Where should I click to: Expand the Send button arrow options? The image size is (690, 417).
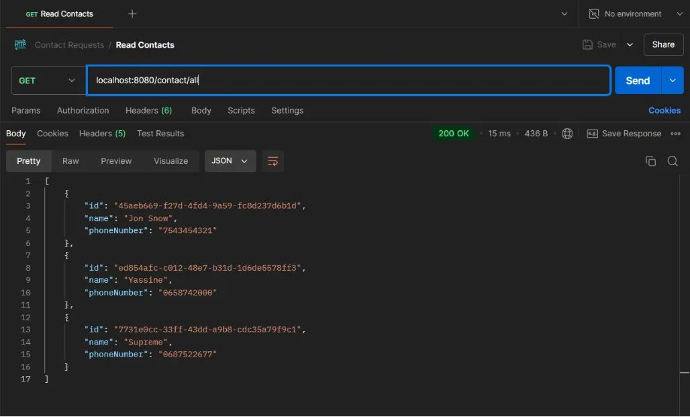click(x=673, y=81)
